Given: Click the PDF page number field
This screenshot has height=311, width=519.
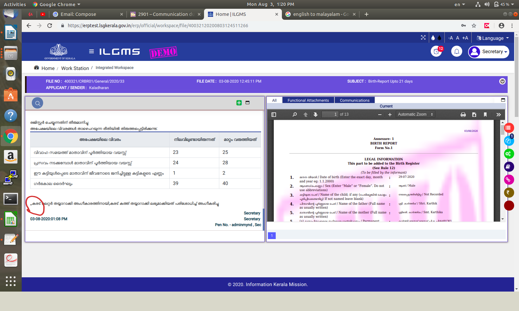Looking at the screenshot, I should point(330,114).
